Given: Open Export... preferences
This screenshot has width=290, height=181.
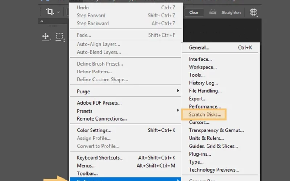Looking at the screenshot, I should (220, 99).
